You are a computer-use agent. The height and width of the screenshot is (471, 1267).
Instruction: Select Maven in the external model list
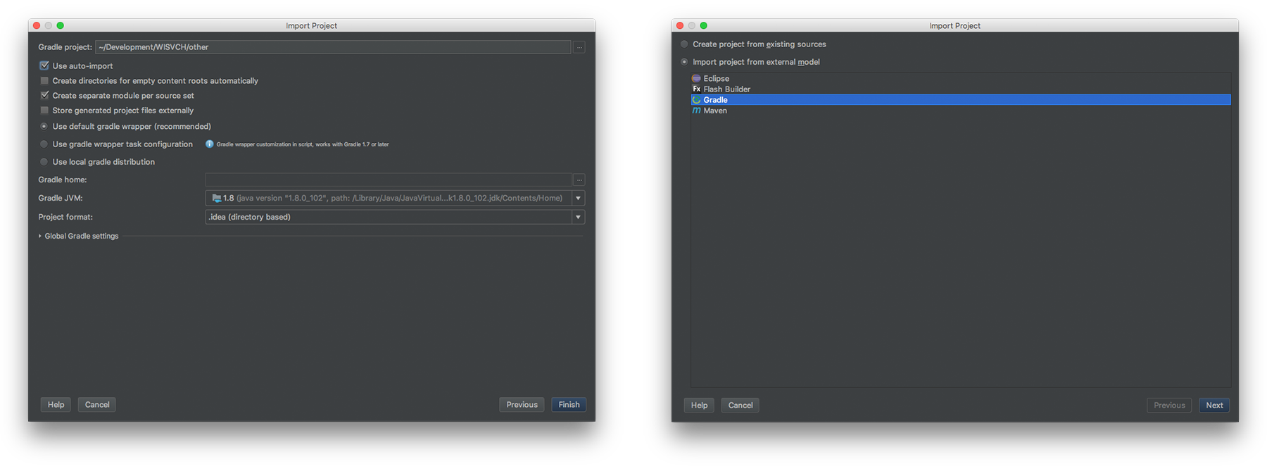coord(961,111)
